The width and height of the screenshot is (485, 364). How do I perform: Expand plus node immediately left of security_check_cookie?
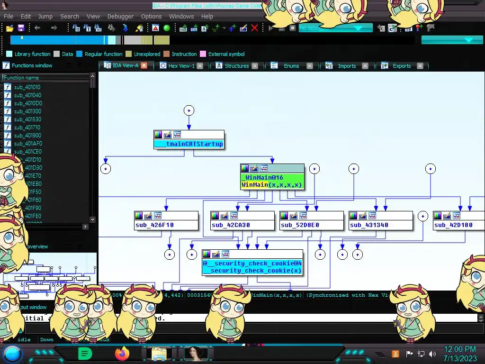click(x=192, y=255)
